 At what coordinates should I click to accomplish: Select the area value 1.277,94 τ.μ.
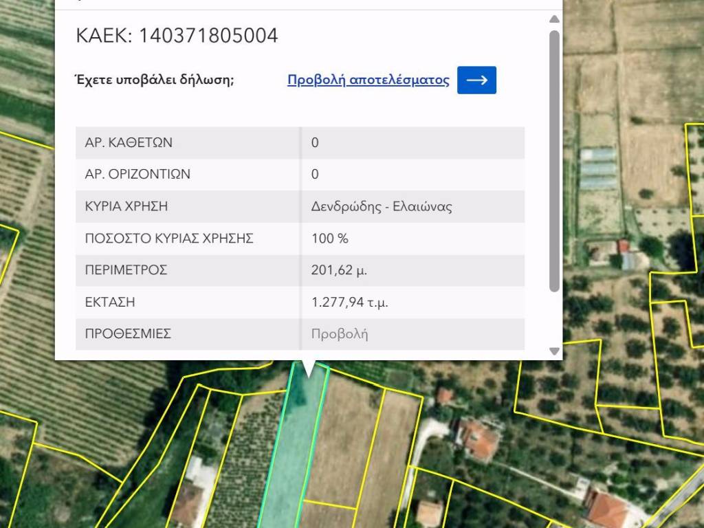(x=349, y=302)
